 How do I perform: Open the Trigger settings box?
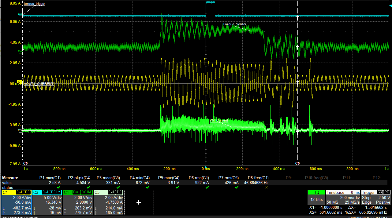(376, 198)
